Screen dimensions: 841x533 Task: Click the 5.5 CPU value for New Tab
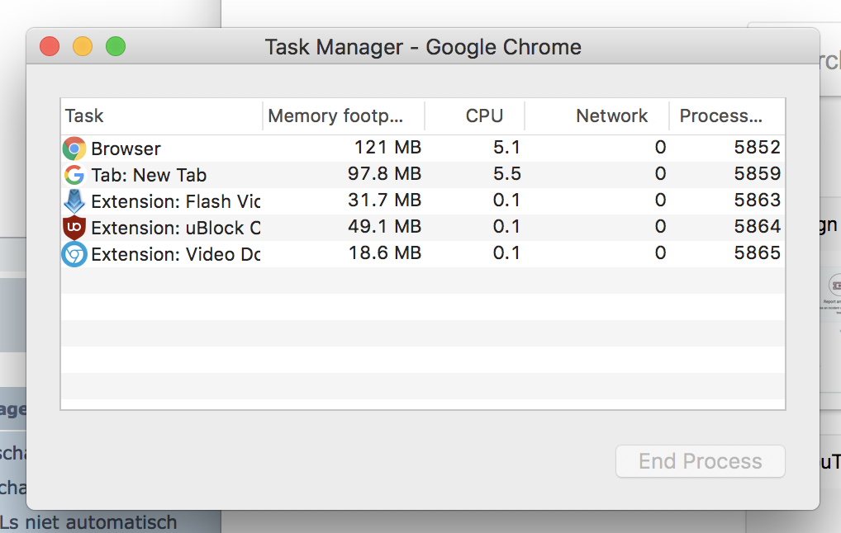point(506,174)
